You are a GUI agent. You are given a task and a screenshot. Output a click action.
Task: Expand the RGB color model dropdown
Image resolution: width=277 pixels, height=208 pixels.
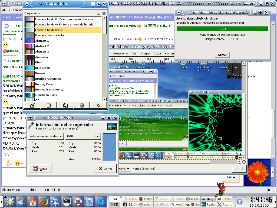tap(83, 136)
